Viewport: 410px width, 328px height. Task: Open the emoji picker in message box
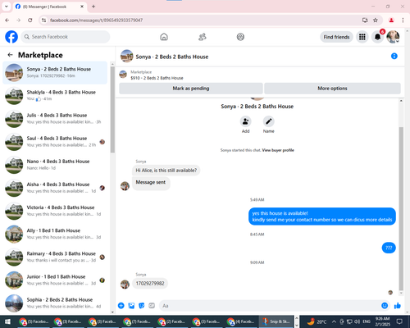(x=385, y=306)
